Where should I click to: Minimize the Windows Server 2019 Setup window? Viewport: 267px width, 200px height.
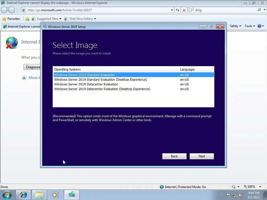(x=203, y=27)
